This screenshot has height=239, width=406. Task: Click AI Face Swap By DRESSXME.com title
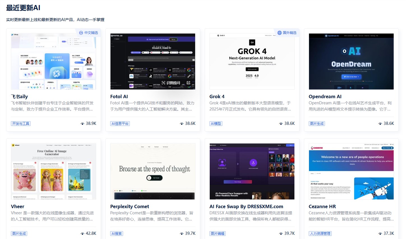(x=246, y=206)
